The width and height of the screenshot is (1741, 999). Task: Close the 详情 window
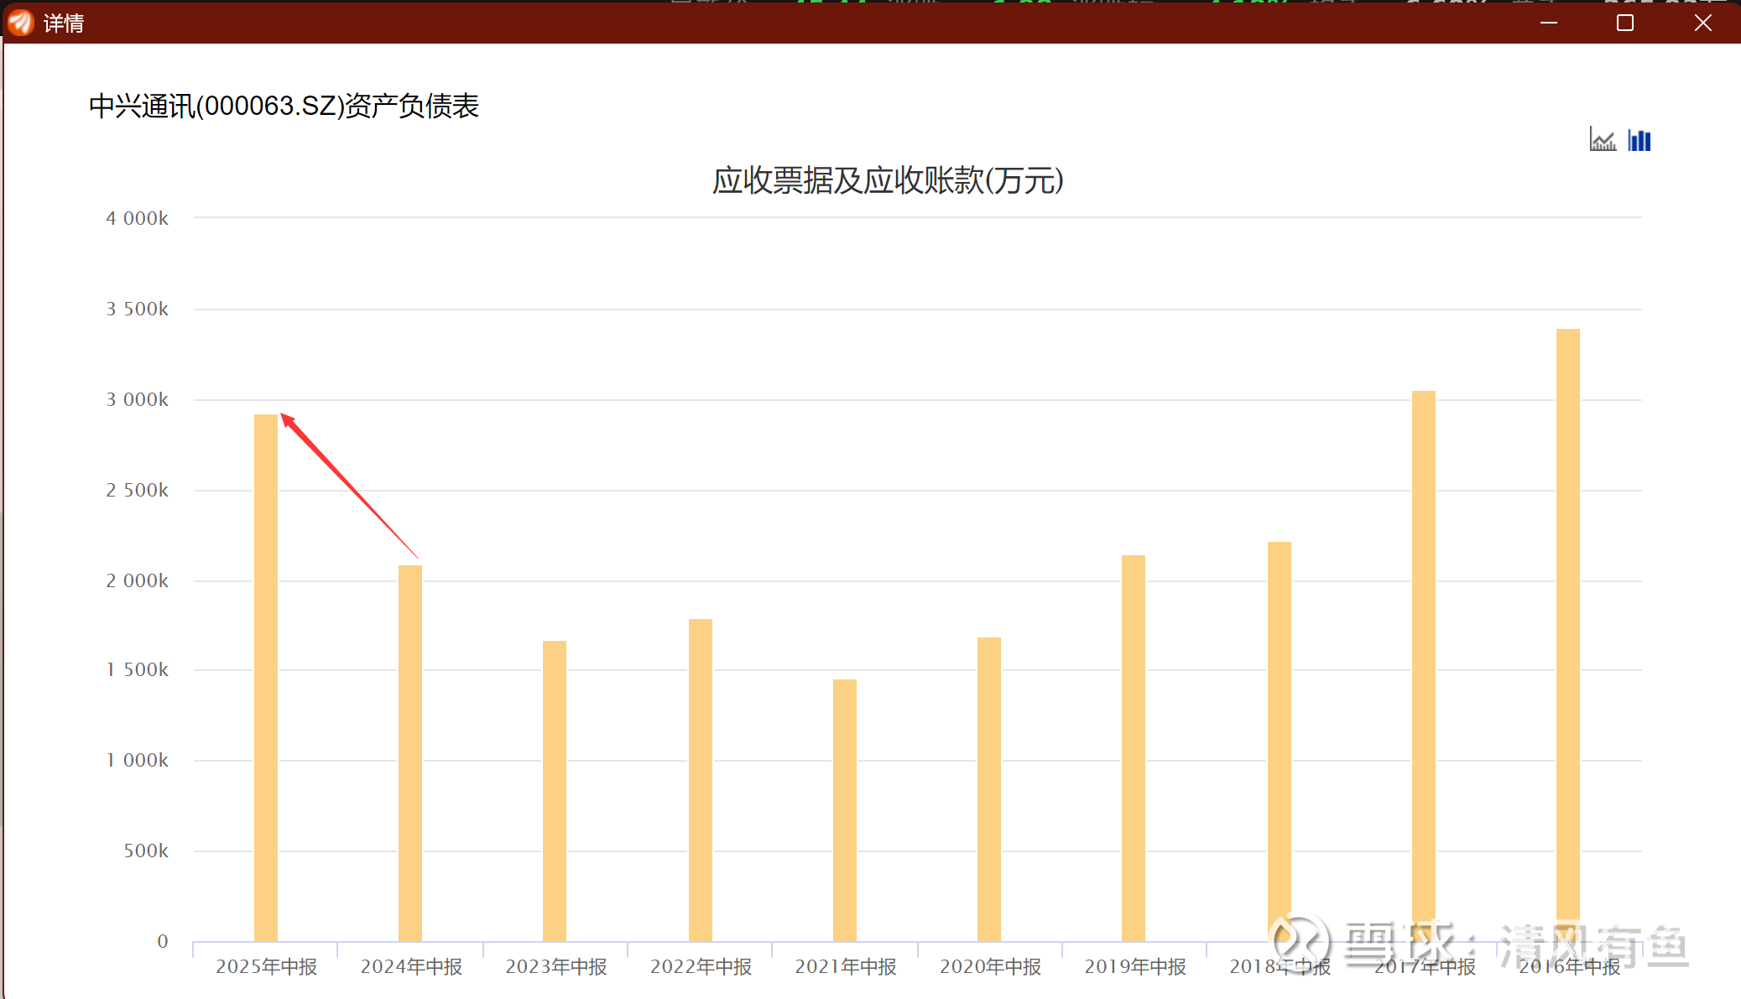click(1702, 23)
